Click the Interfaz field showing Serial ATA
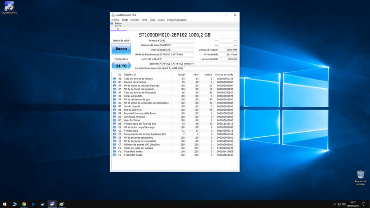The width and height of the screenshot is (370, 208). point(177,50)
